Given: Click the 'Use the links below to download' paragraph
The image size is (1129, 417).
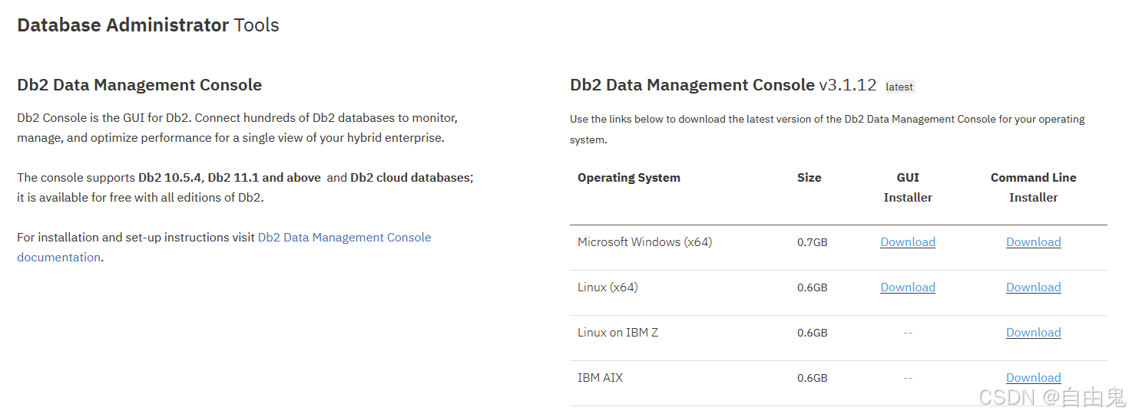Looking at the screenshot, I should 827,130.
